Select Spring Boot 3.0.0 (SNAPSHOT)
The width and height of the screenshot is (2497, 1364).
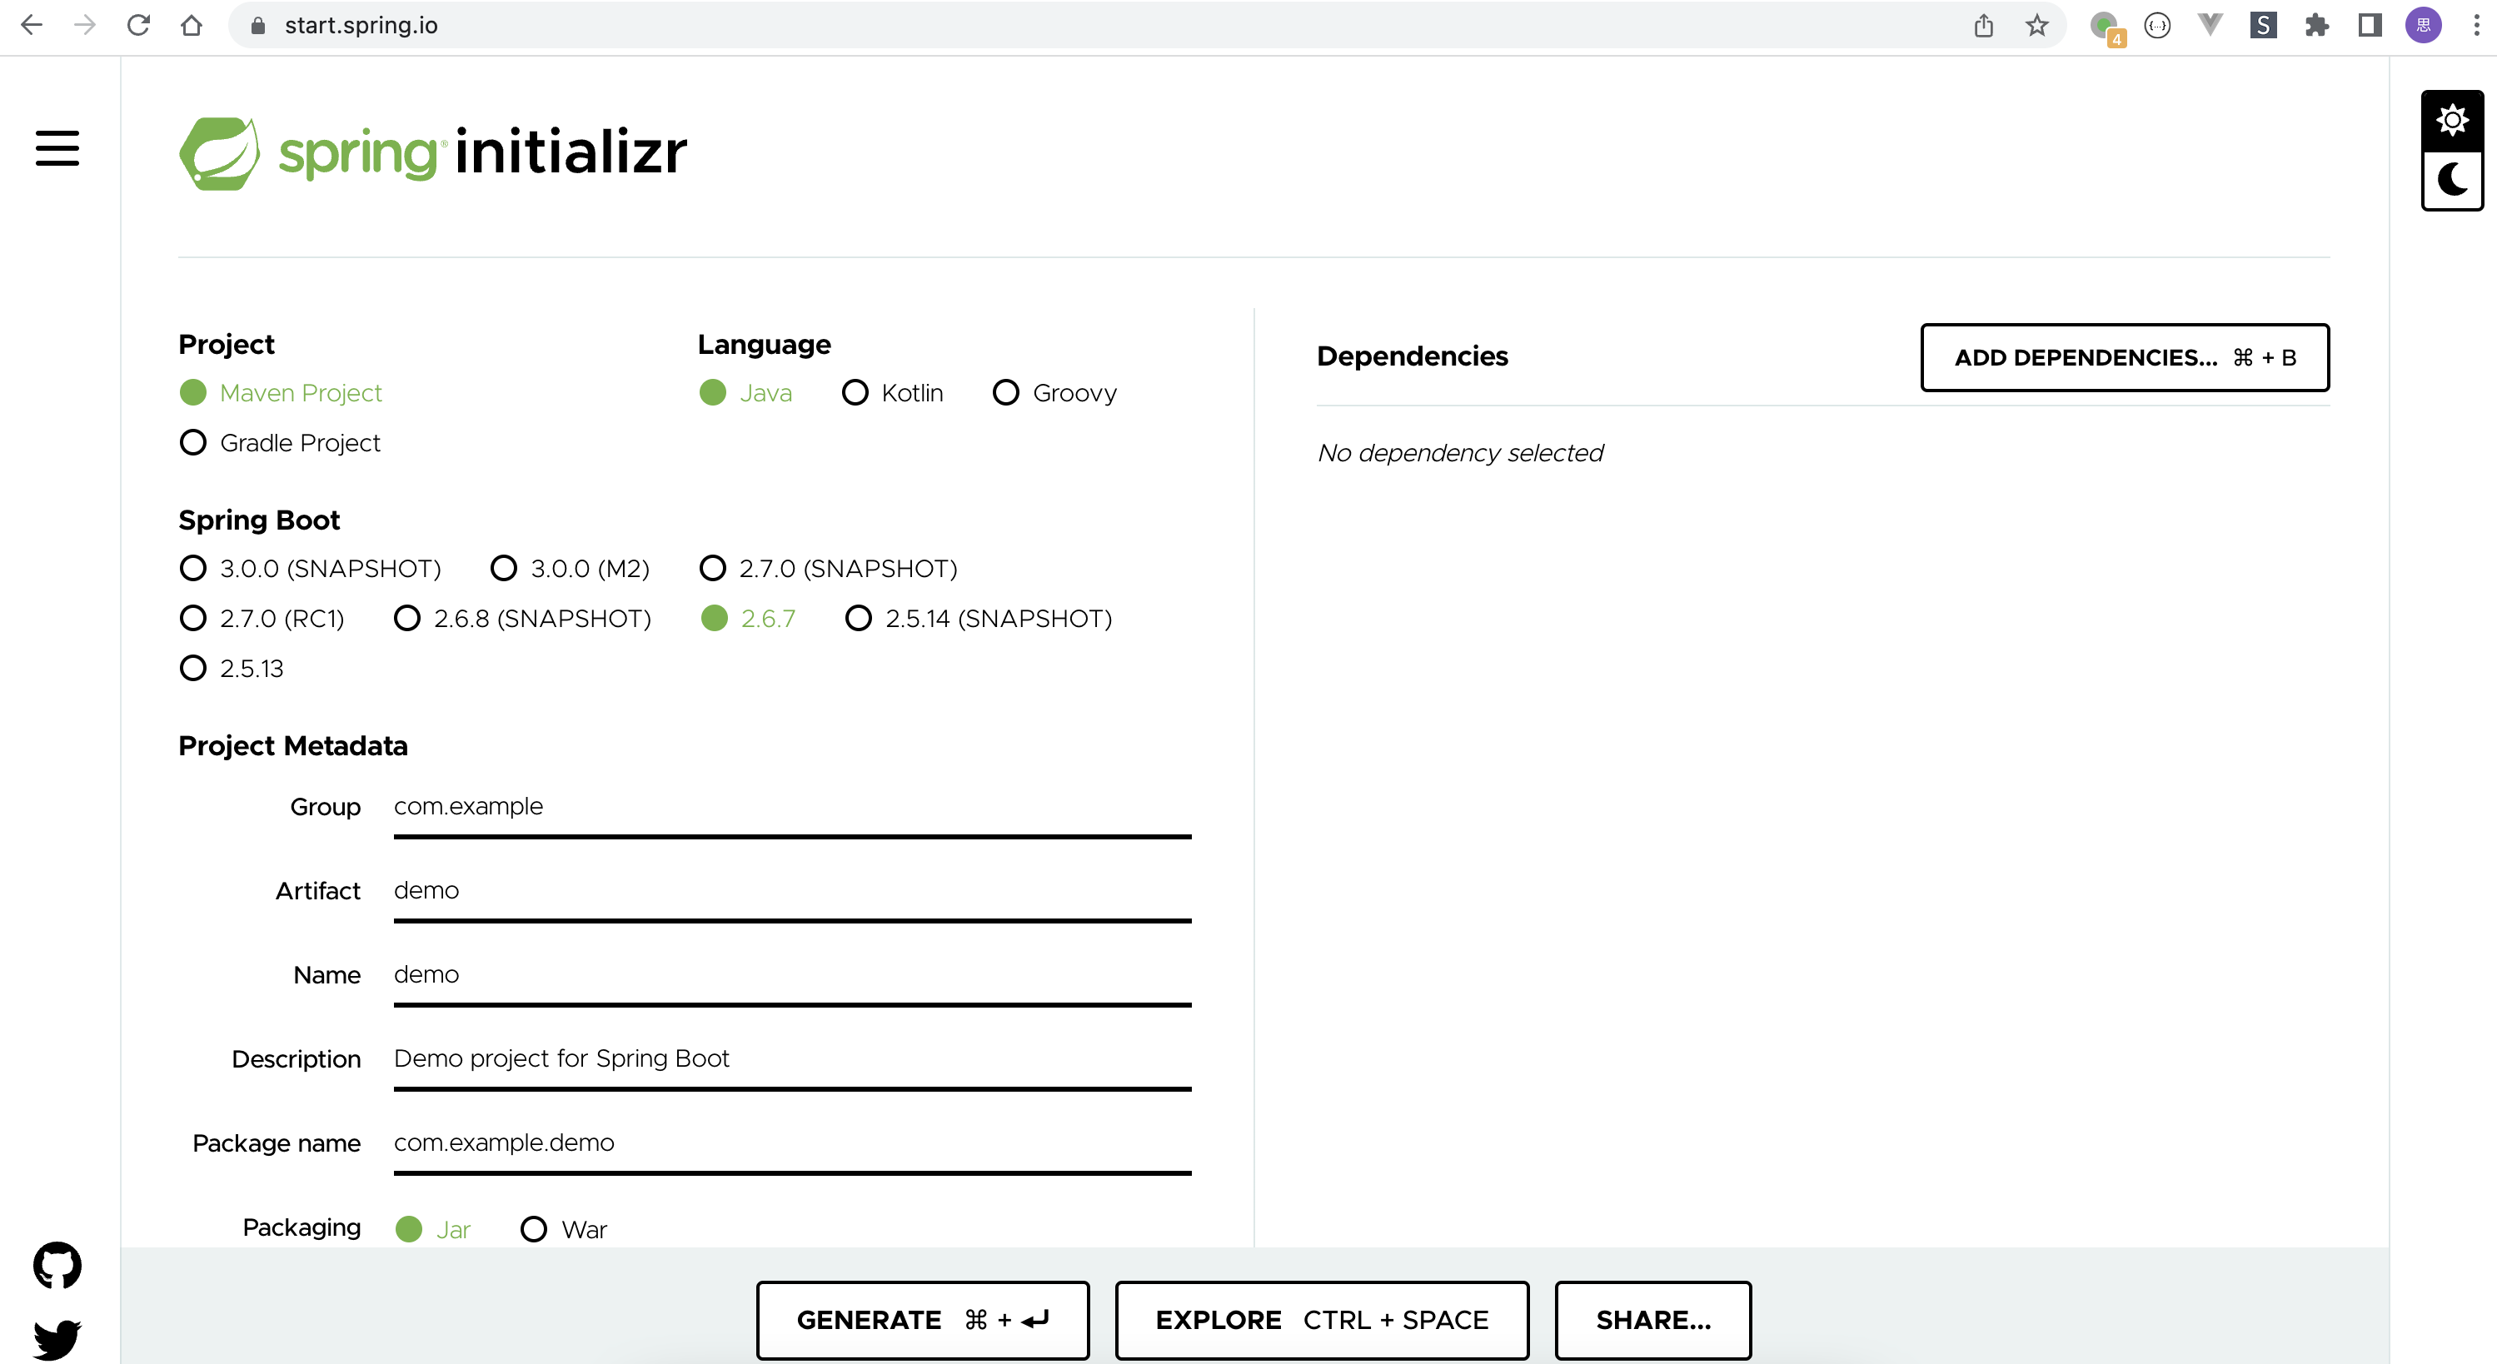point(310,568)
